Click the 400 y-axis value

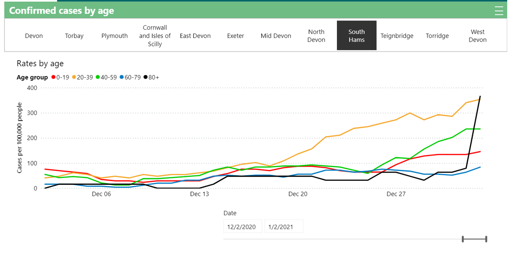32,88
